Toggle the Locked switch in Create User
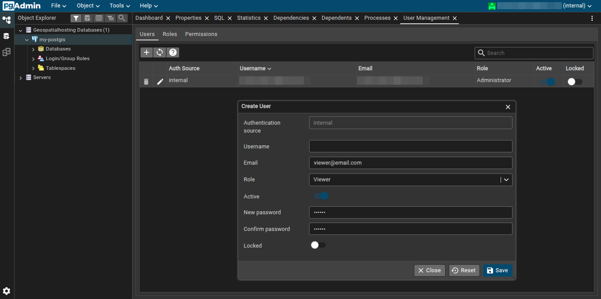This screenshot has height=299, width=601. click(x=318, y=245)
